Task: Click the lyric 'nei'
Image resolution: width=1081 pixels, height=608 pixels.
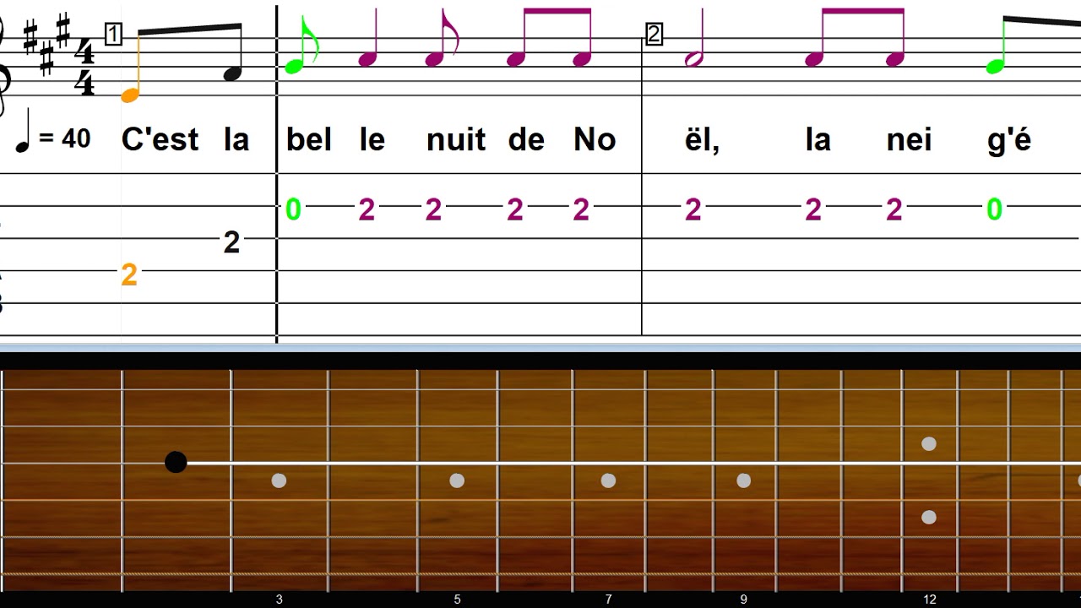Action: pos(910,139)
